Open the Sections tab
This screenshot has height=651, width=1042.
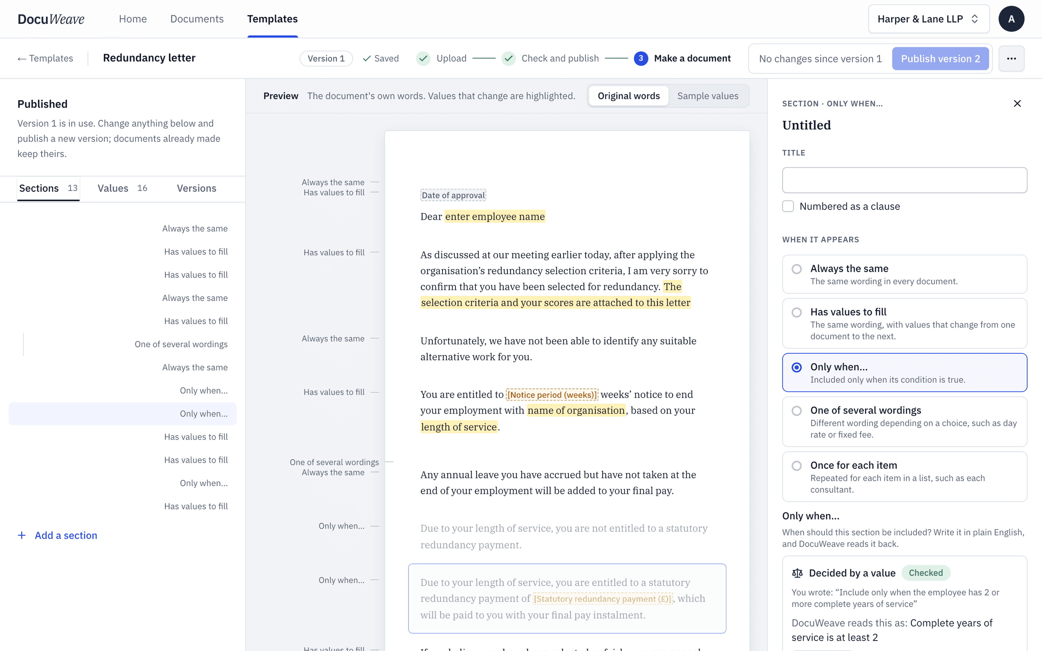[x=48, y=188]
